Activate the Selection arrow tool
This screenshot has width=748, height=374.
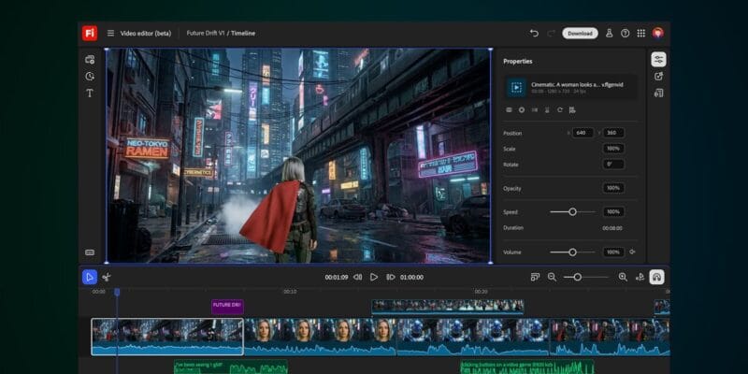click(90, 277)
